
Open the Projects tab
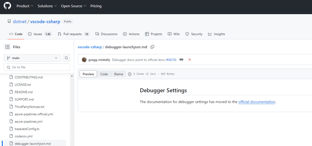coord(154,34)
